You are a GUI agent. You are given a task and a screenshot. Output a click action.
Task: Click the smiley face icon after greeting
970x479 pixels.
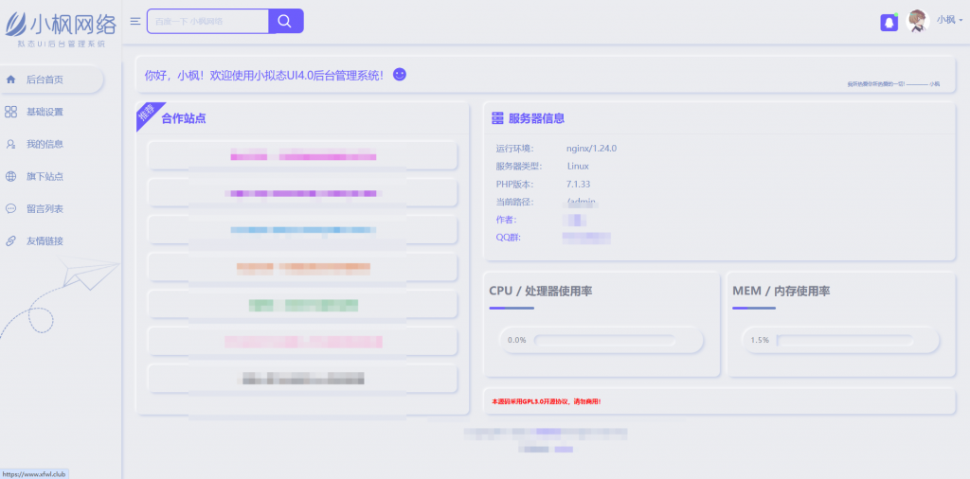pos(400,75)
